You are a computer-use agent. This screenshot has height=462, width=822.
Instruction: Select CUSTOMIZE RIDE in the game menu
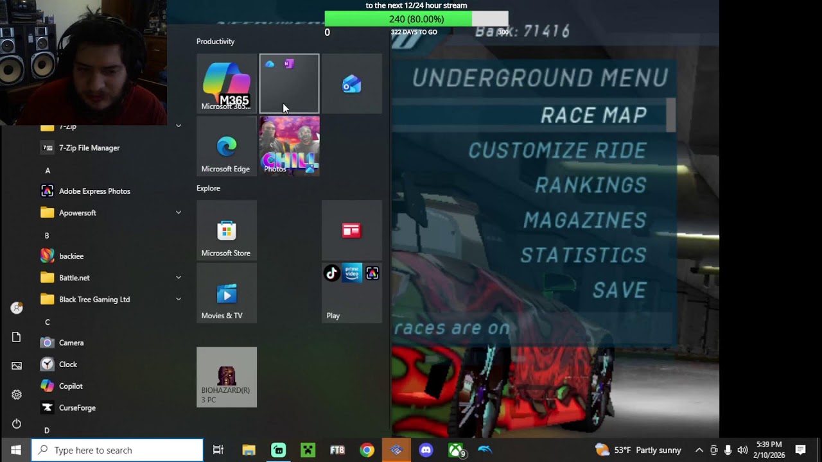[557, 151]
